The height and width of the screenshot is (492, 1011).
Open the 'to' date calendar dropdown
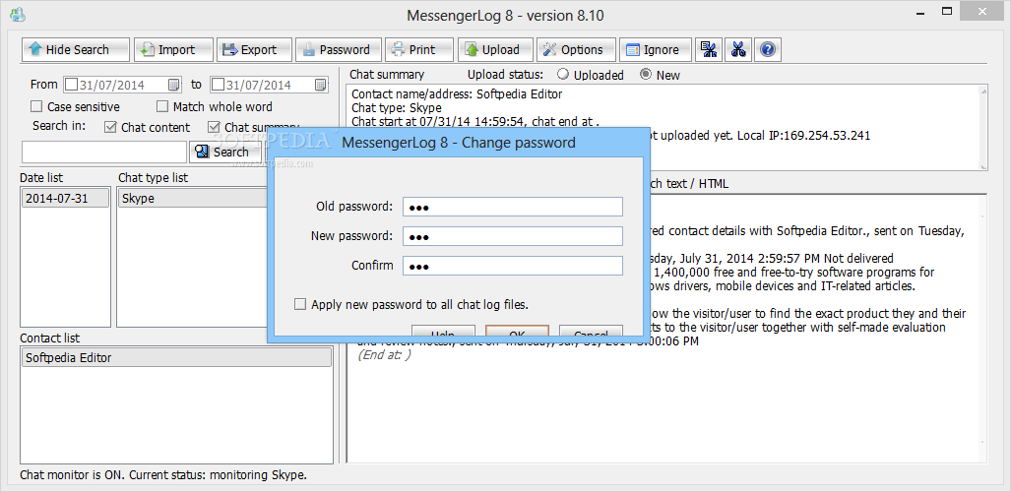[321, 85]
